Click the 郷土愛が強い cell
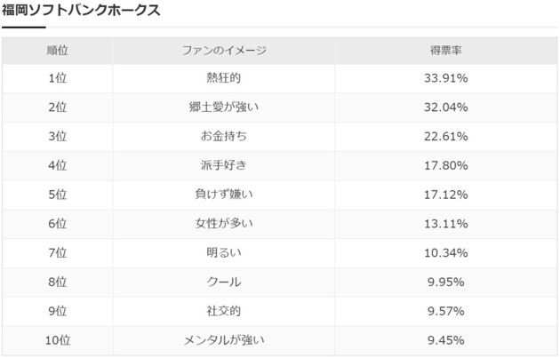This screenshot has height=358, width=560. pyautogui.click(x=224, y=107)
